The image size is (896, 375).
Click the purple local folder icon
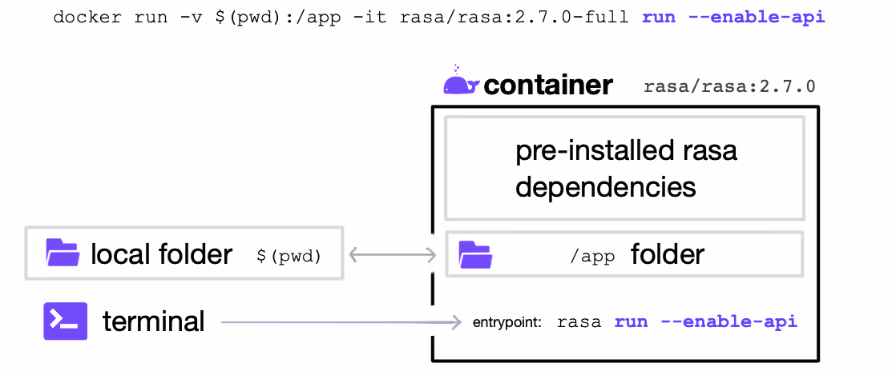pyautogui.click(x=63, y=253)
